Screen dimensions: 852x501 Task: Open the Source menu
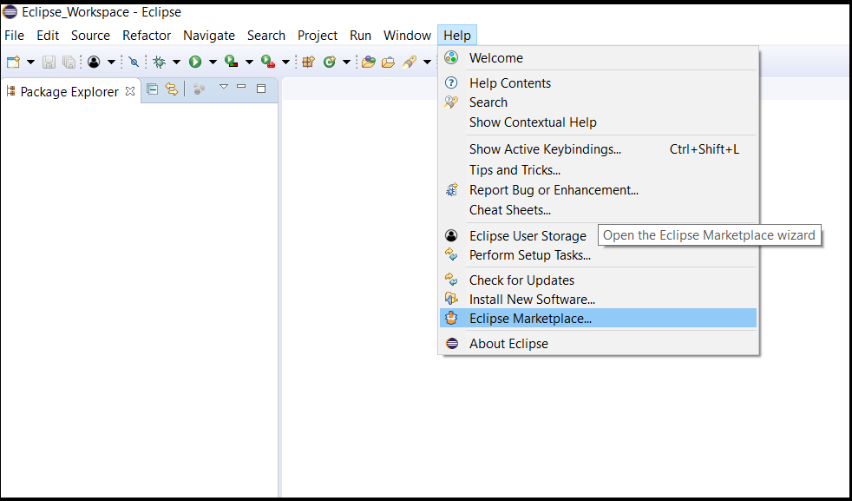[x=91, y=36]
